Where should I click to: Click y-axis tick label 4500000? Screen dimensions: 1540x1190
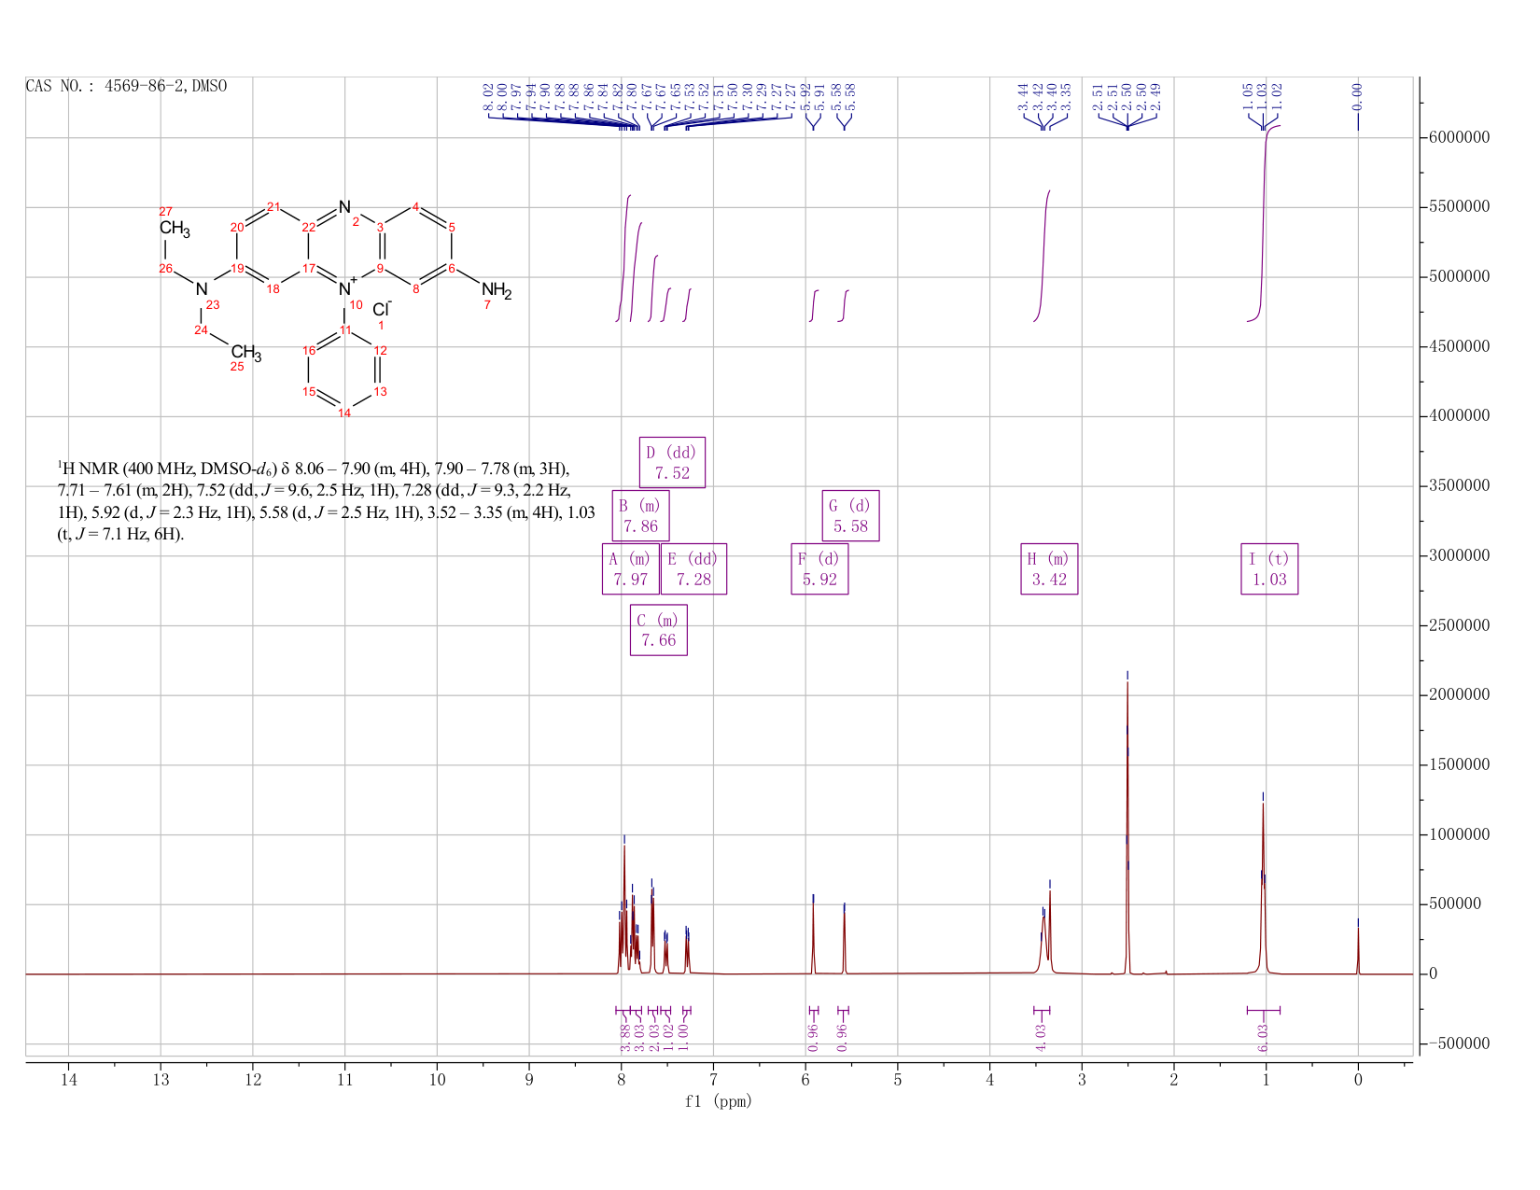pos(1459,346)
